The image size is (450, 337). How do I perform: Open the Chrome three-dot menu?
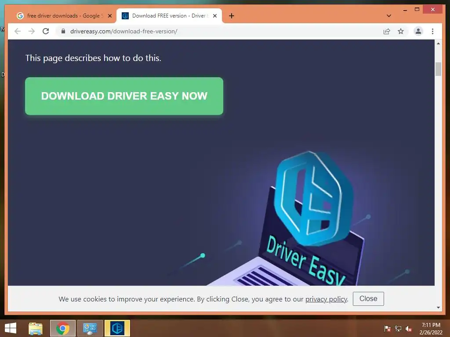pos(432,31)
